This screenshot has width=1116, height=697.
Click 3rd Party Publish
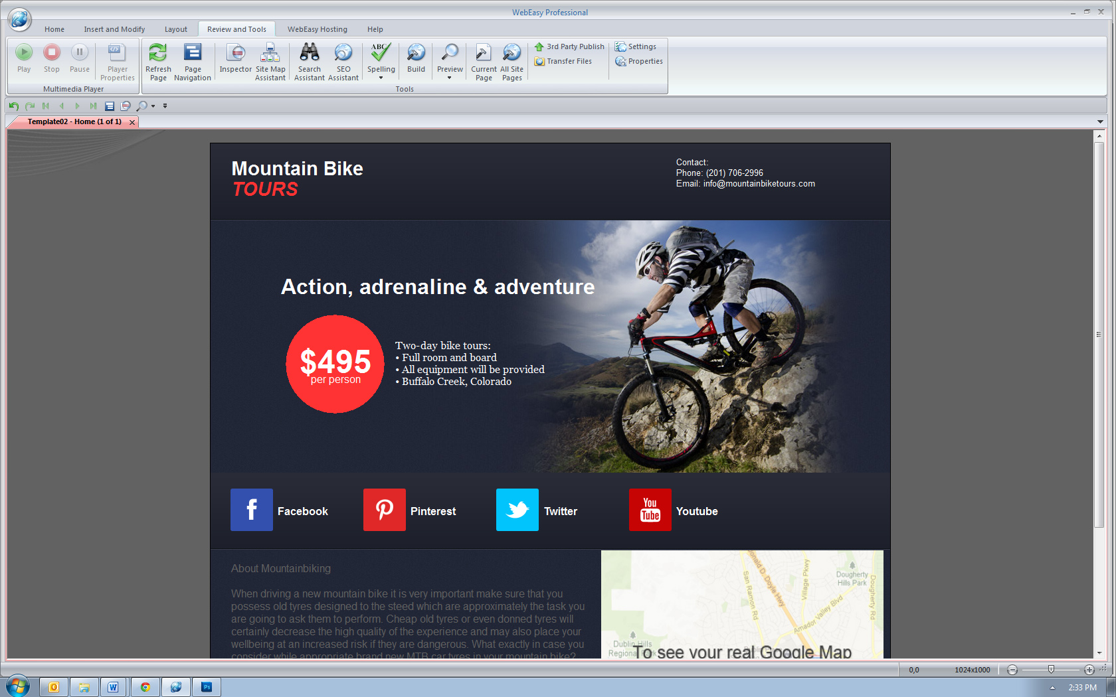pos(569,46)
